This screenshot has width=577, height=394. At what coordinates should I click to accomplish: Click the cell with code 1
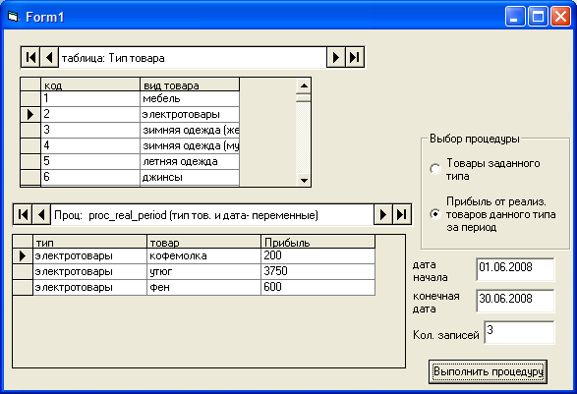90,98
